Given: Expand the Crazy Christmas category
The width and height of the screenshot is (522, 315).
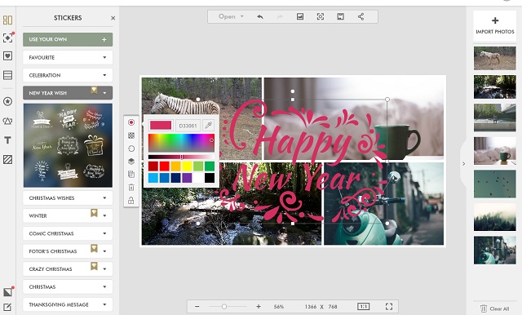Looking at the screenshot, I should (x=68, y=268).
